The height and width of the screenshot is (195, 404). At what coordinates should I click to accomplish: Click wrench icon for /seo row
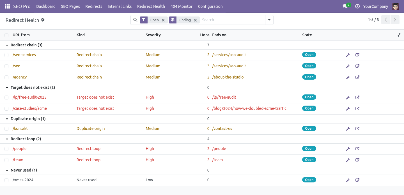point(348,66)
